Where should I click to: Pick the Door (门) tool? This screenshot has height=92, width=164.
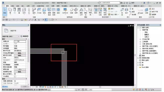(x=15, y=11)
